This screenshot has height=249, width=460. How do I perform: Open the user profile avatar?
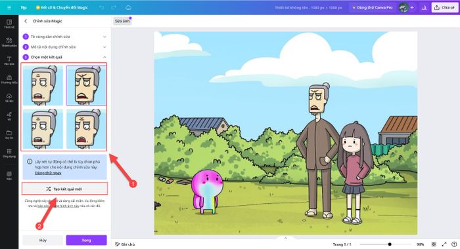pyautogui.click(x=403, y=8)
